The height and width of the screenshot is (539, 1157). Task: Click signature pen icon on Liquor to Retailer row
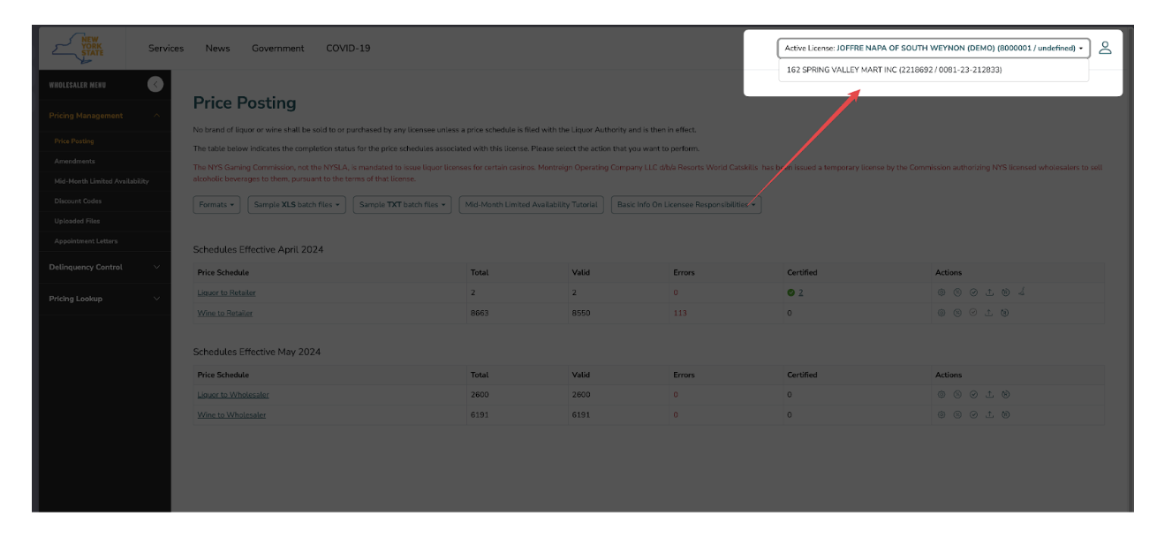coord(1023,292)
